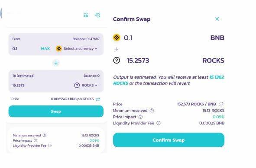Click the Confirm Swap button
The image size is (256, 168).
[x=169, y=140]
